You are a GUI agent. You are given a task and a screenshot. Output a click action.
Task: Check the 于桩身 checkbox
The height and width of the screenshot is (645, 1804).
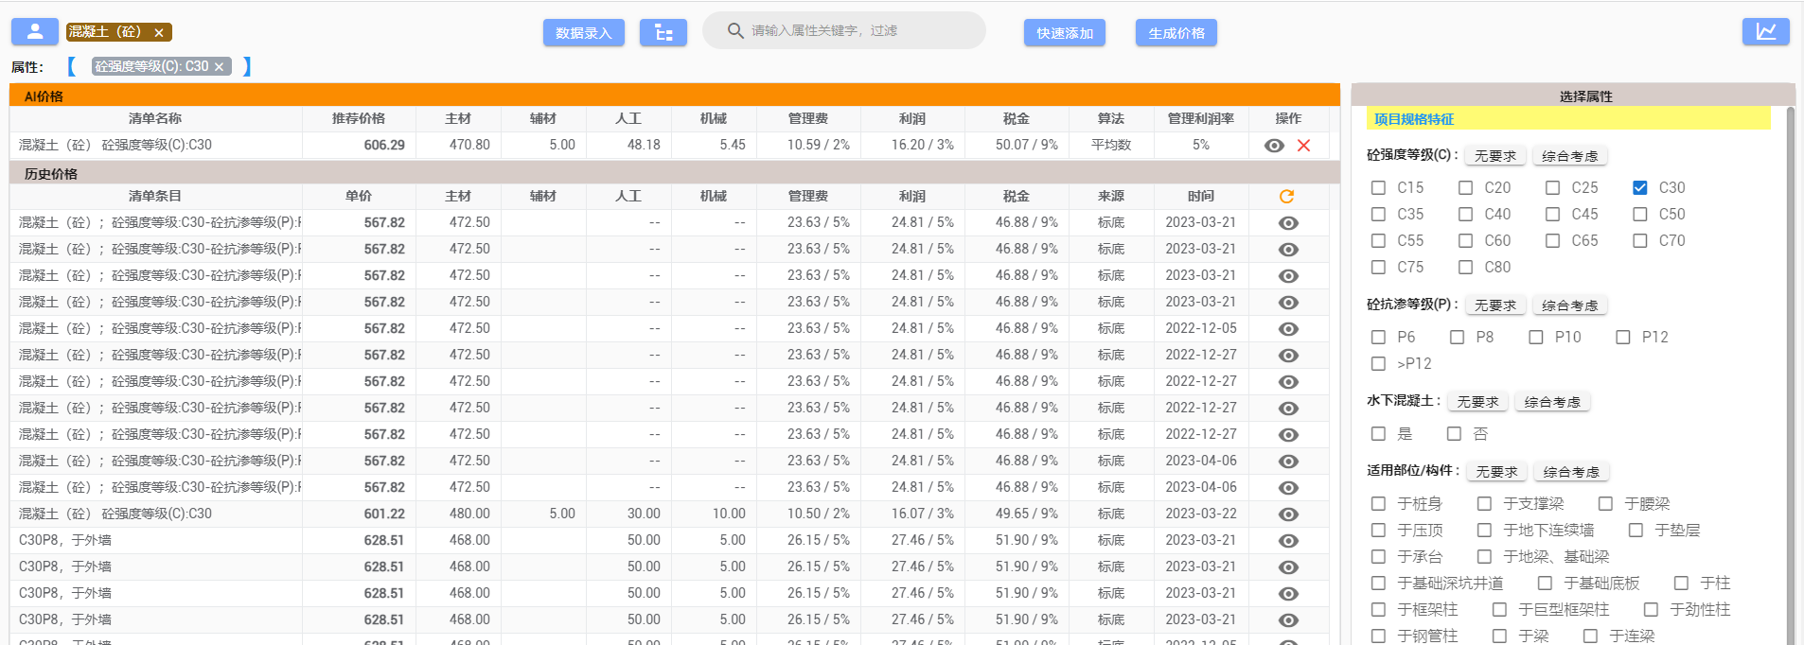pyautogui.click(x=1378, y=504)
